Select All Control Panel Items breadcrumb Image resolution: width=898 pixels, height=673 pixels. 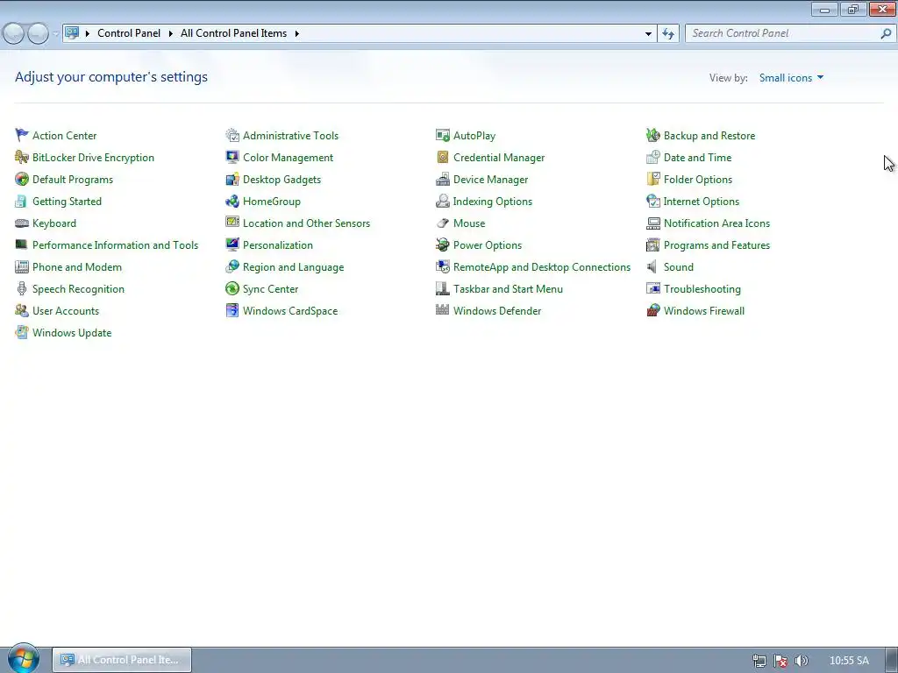point(233,33)
